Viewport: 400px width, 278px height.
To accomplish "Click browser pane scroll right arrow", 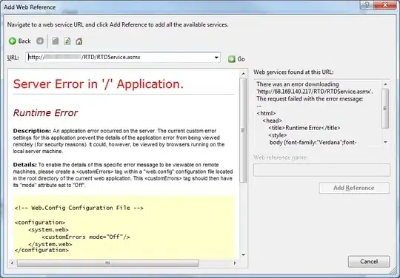I will [235, 263].
